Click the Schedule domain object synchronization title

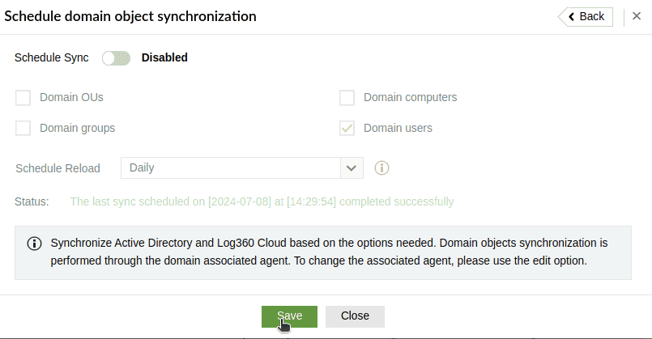coord(130,16)
